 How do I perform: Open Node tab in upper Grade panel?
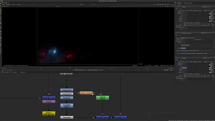coord(181,9)
